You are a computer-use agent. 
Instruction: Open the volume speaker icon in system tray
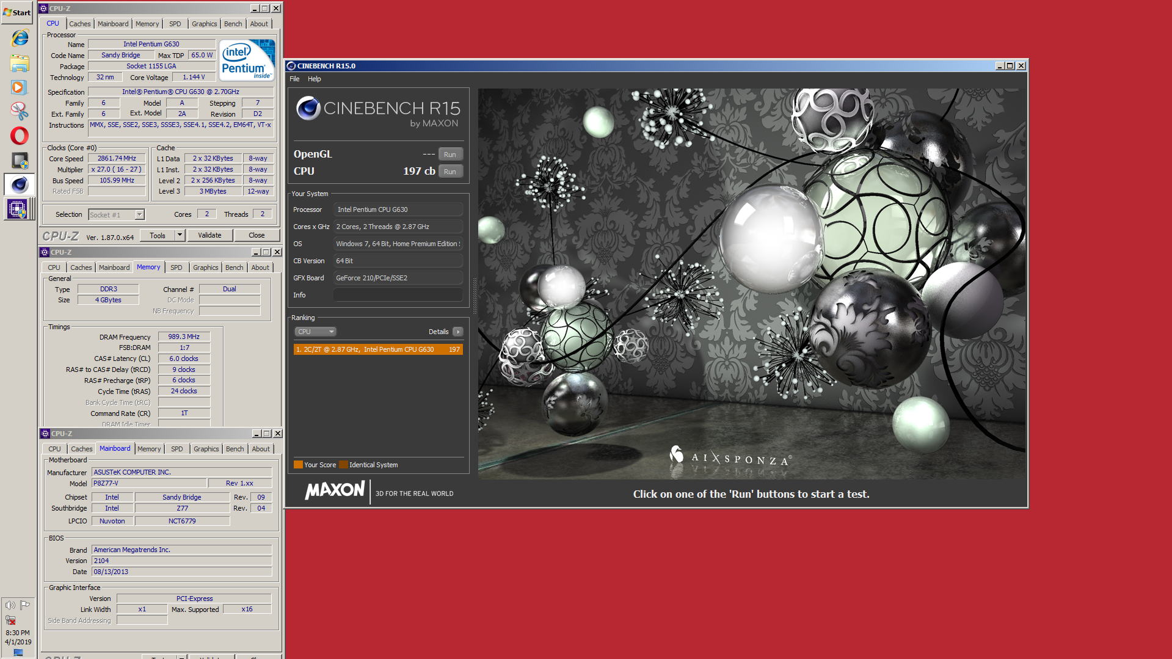pyautogui.click(x=10, y=605)
